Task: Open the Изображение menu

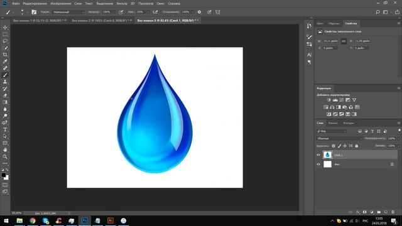Action: (61, 4)
